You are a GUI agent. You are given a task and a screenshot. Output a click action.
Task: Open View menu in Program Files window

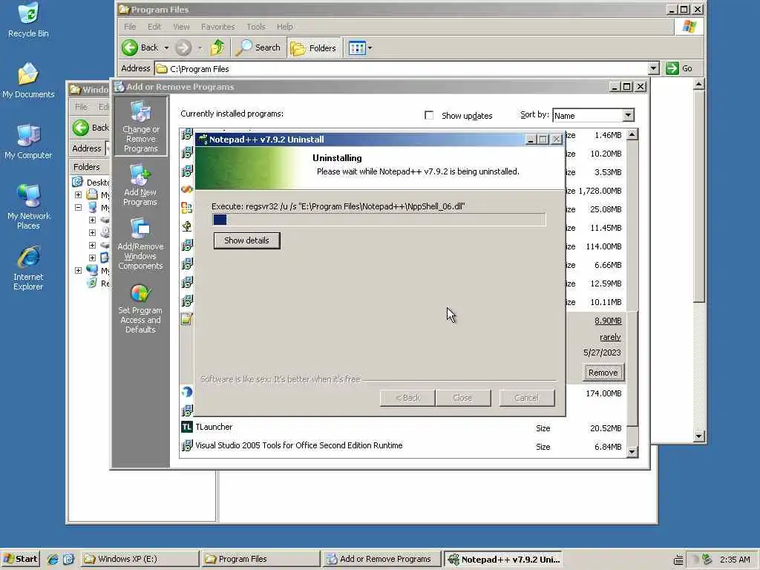coord(181,27)
